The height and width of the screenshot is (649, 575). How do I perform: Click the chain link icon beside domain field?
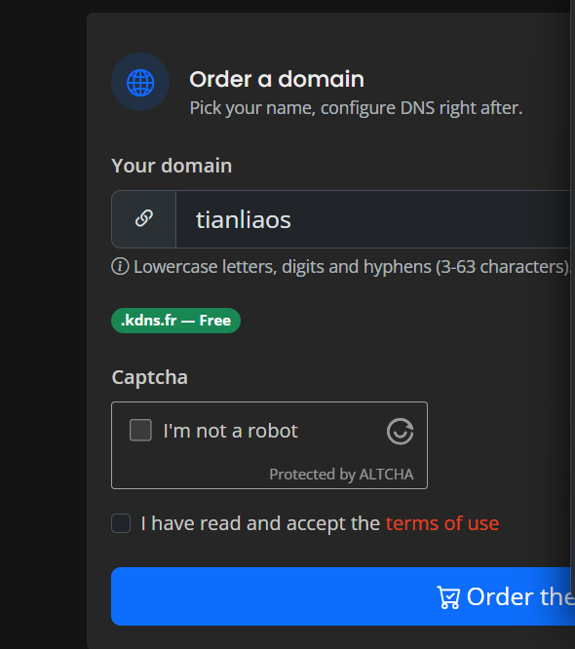coord(144,218)
